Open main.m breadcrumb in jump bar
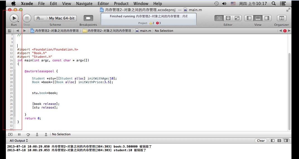 tap(143, 31)
